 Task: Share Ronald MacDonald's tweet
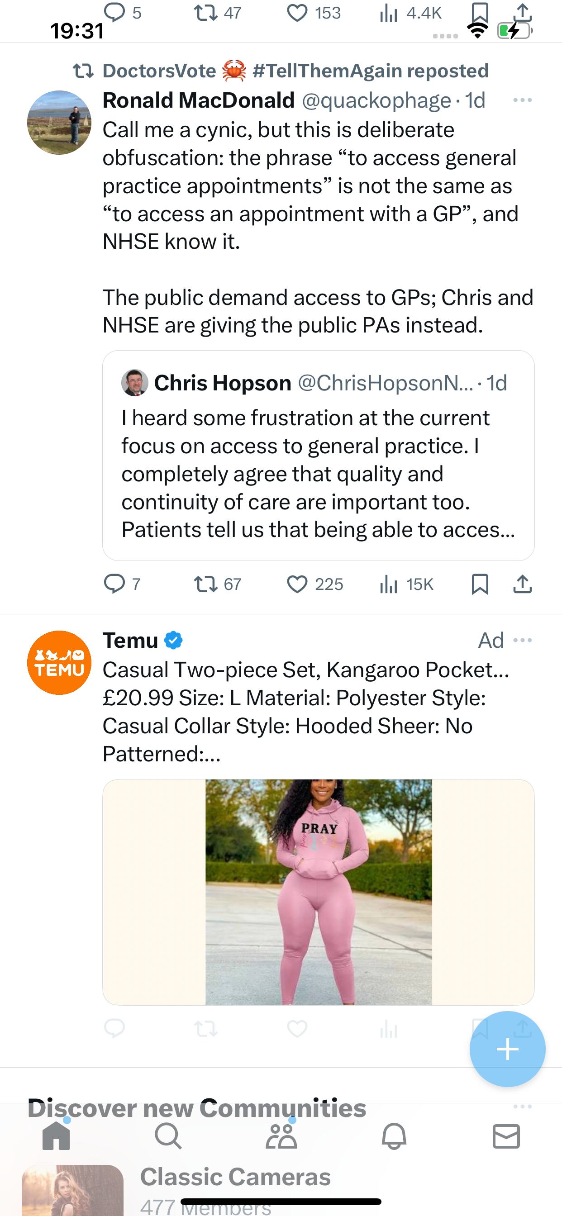[x=522, y=584]
